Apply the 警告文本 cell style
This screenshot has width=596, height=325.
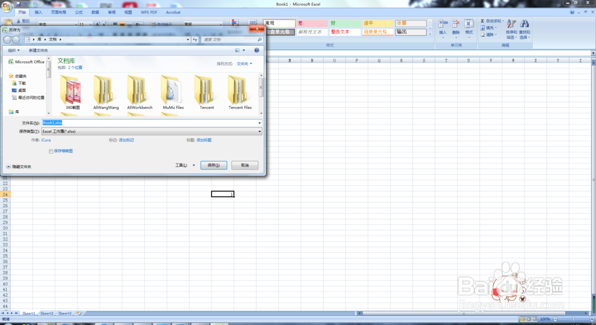click(x=344, y=32)
